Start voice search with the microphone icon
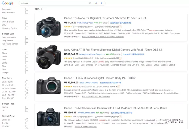This screenshot has height=129, width=189. (96, 3)
